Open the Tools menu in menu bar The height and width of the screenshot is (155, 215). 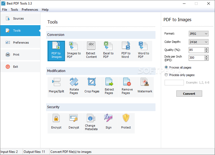tap(14, 10)
